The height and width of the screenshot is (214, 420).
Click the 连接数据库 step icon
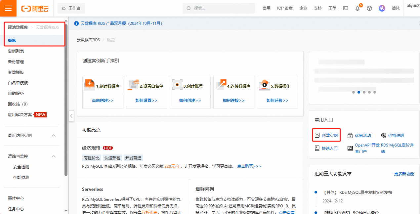[221, 85]
